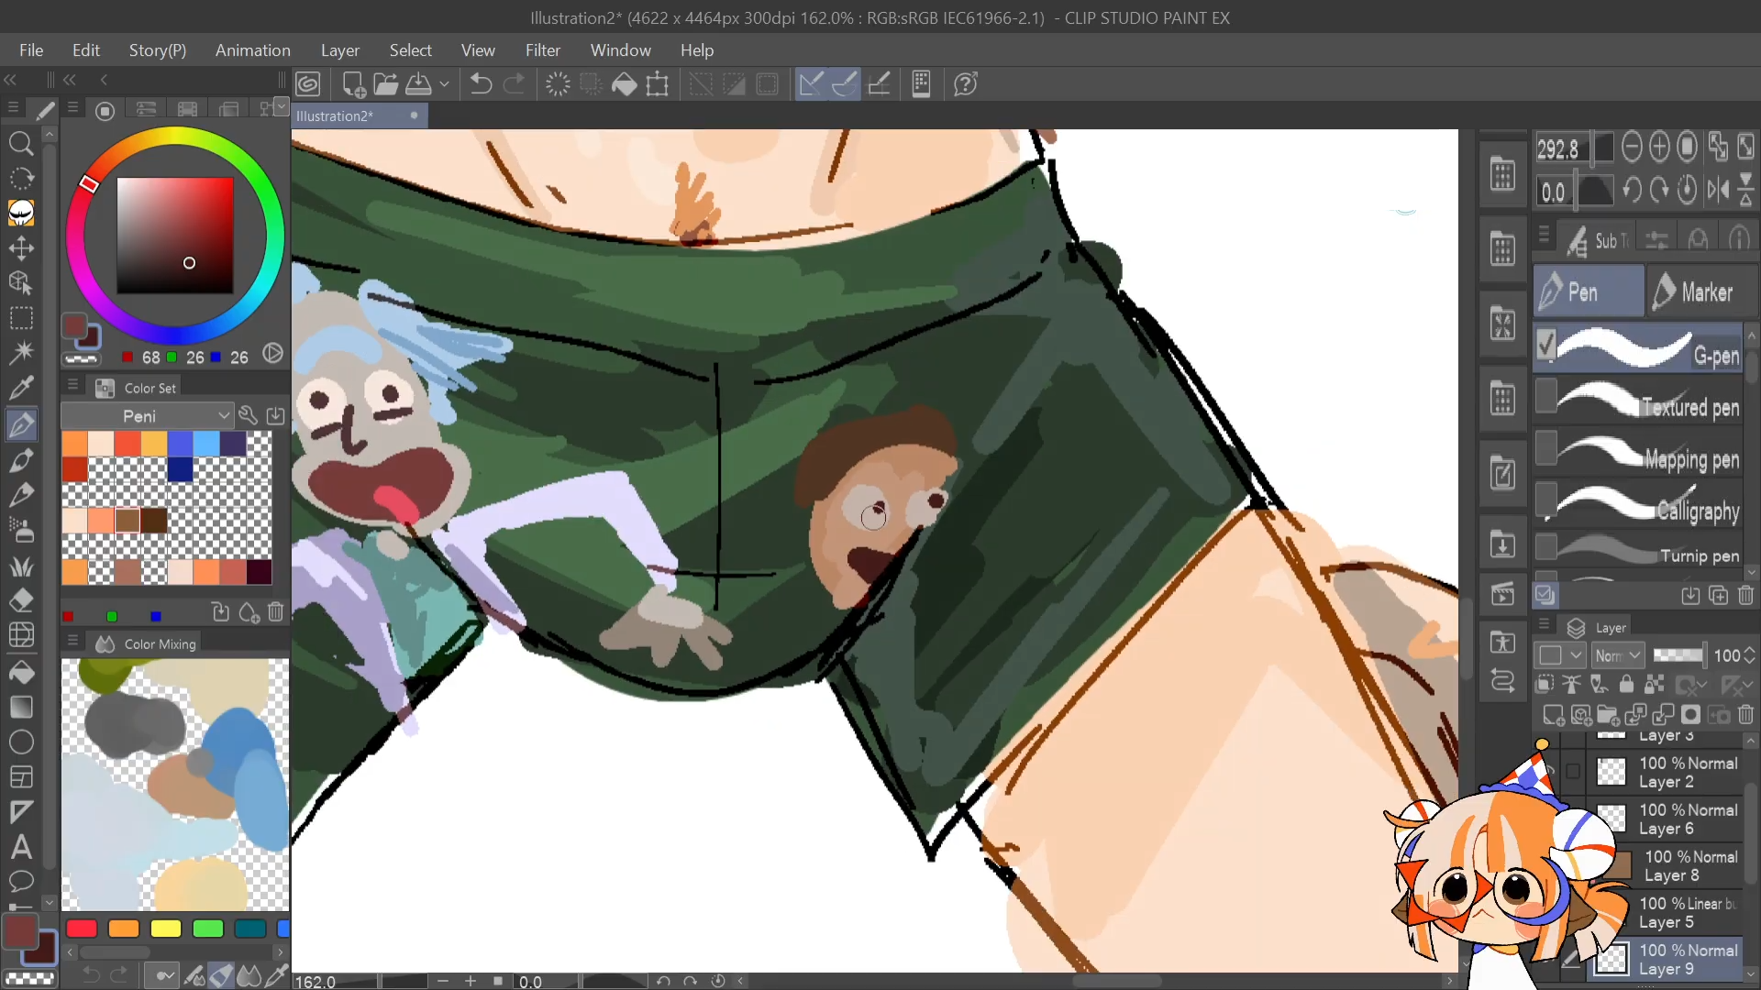
Task: Click the Redo arrow in command bar
Action: point(515,84)
